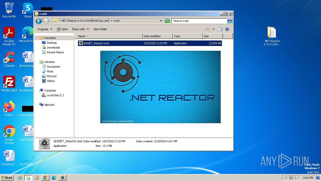Viewport: 321px width, 181px height.
Task: Select the dotNET_Reactor.exe file row
Action: pyautogui.click(x=150, y=43)
